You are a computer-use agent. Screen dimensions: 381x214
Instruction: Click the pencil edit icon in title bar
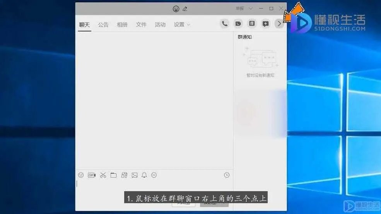coord(185,9)
